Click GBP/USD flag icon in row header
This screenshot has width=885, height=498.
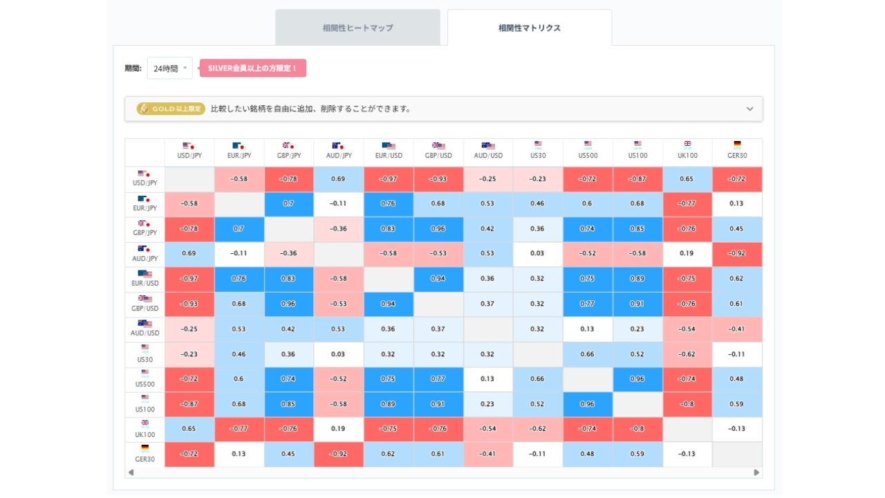pyautogui.click(x=145, y=299)
